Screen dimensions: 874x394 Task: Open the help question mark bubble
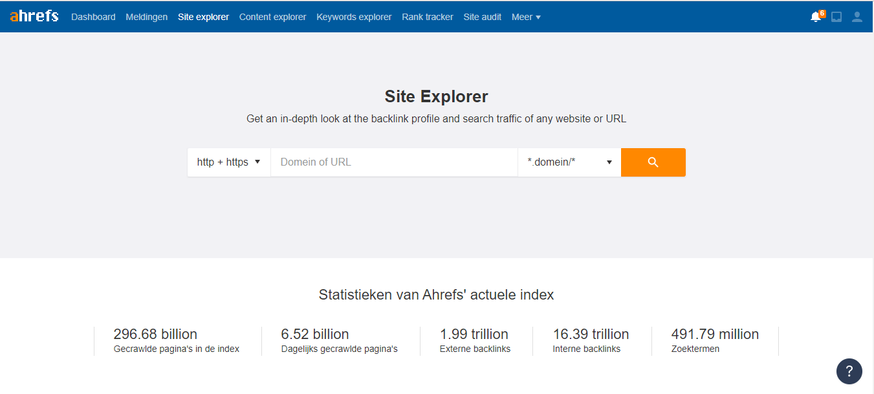pyautogui.click(x=849, y=371)
